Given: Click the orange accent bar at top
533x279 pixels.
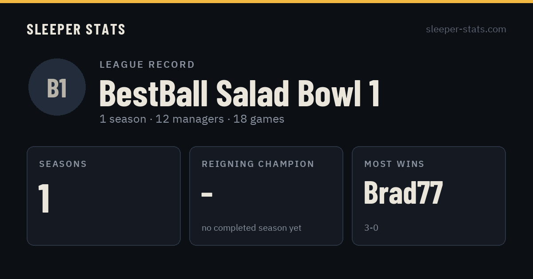Looking at the screenshot, I should 266,1.
